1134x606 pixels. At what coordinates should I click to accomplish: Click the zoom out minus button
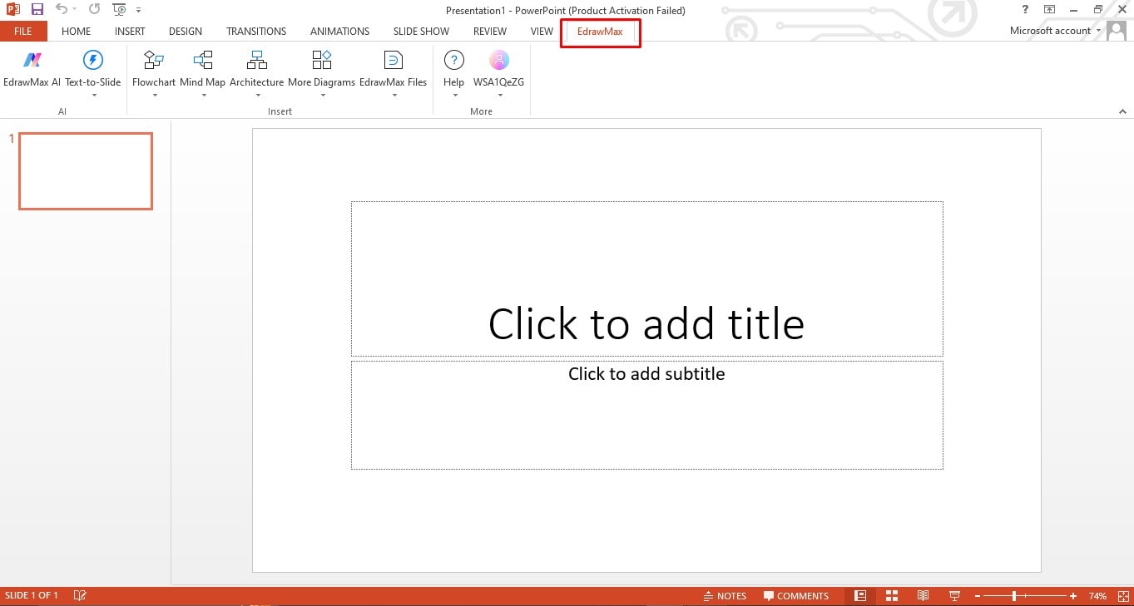point(978,596)
